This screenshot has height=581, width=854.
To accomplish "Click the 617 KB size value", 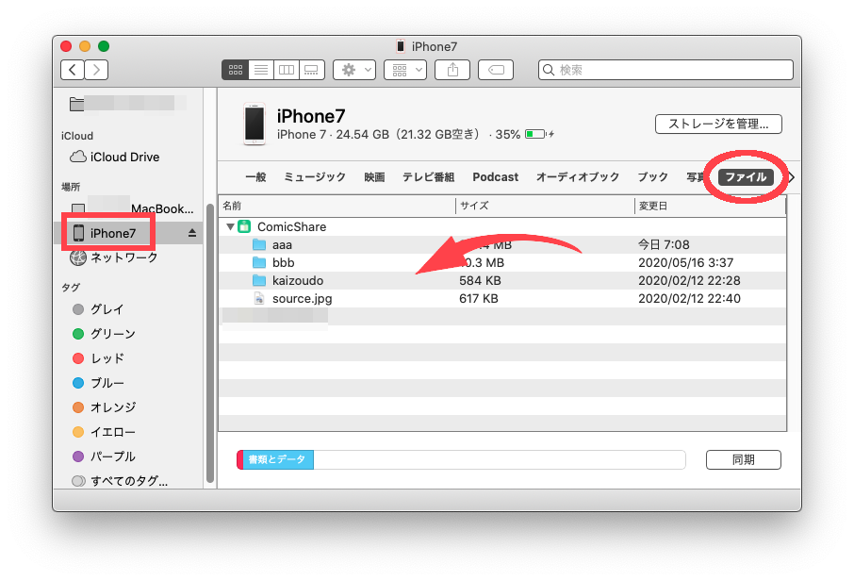I will pyautogui.click(x=479, y=299).
